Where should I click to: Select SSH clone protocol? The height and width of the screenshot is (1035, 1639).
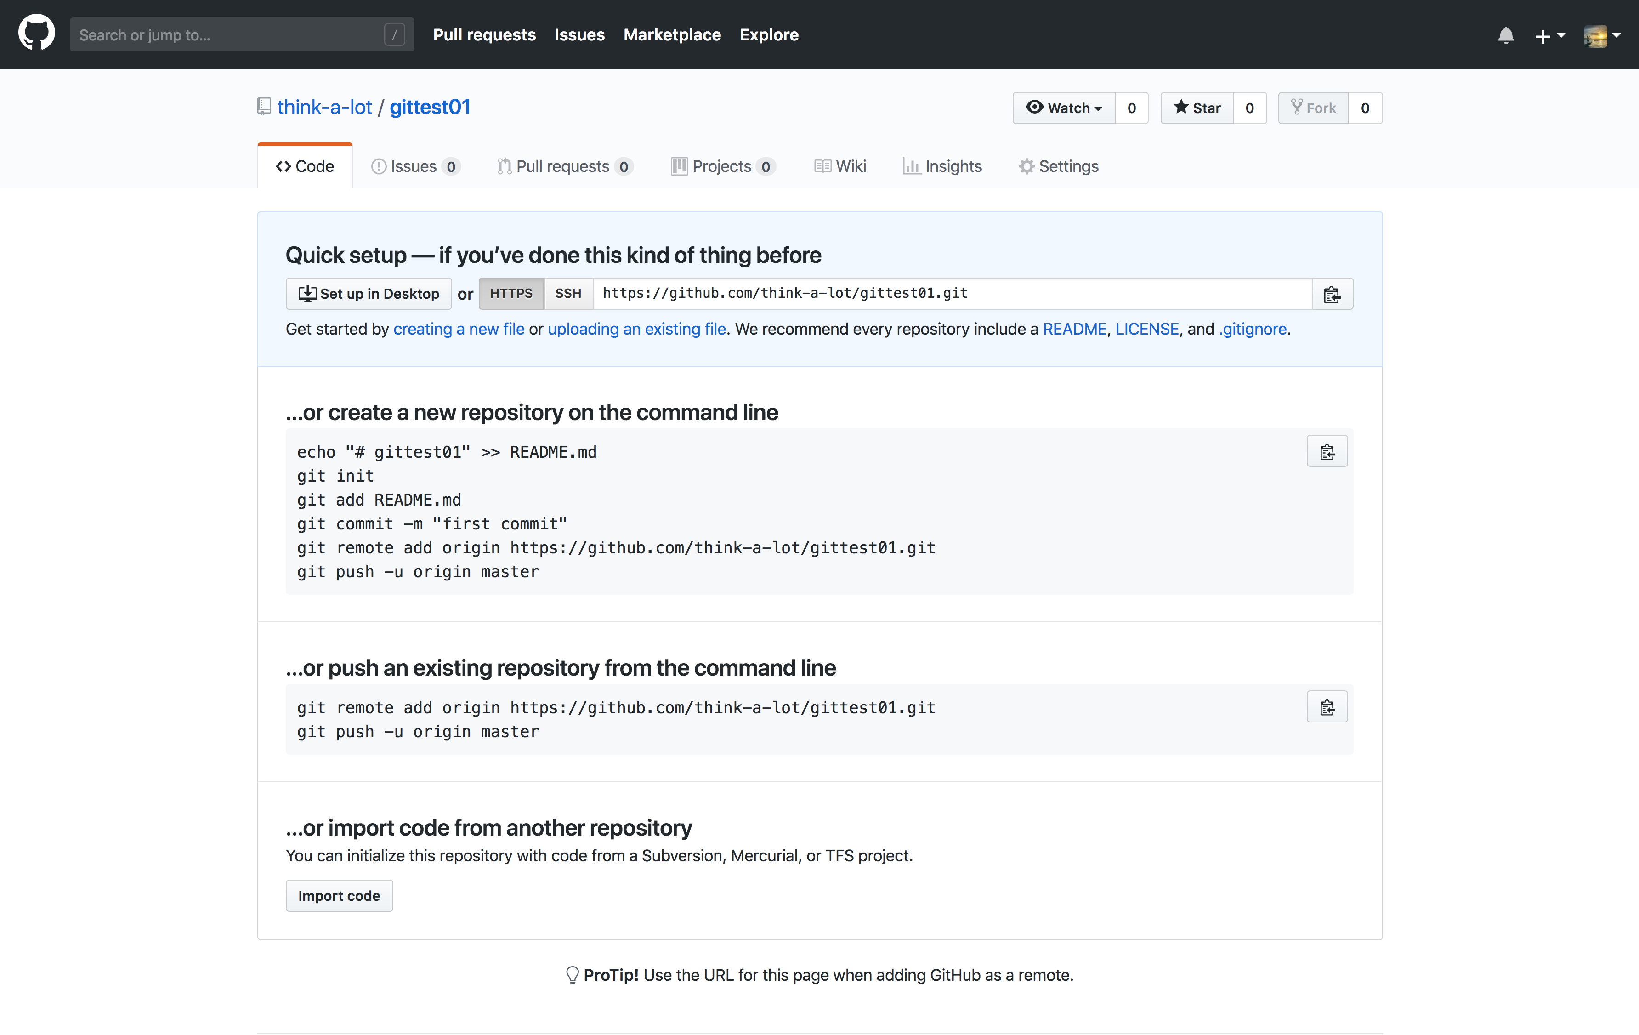(x=568, y=294)
